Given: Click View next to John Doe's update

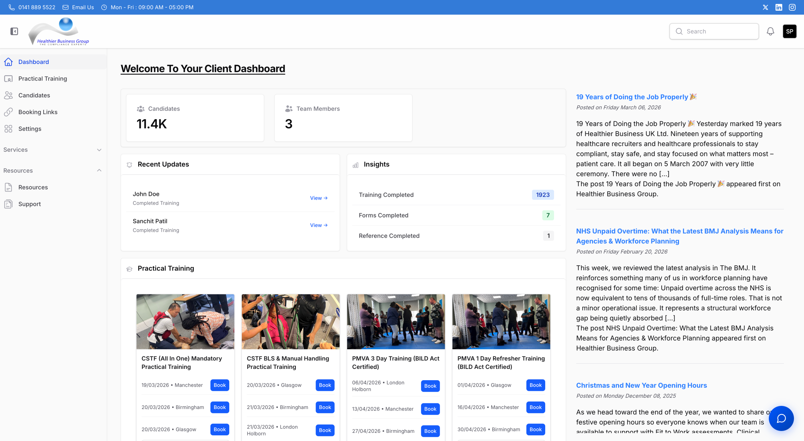Looking at the screenshot, I should [318, 198].
